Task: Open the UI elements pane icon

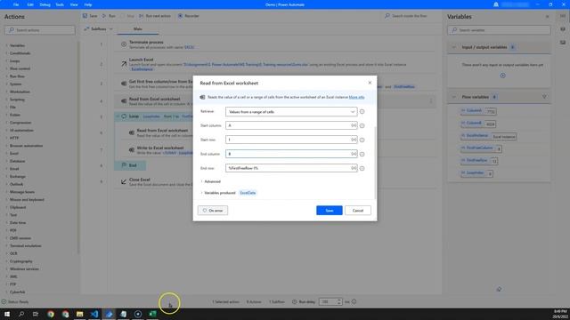Action: [x=563, y=29]
